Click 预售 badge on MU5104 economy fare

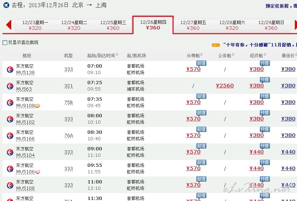point(265,146)
